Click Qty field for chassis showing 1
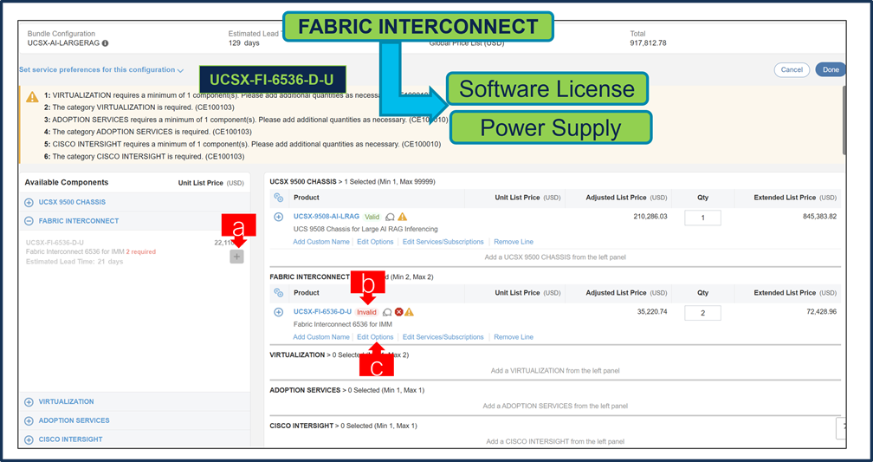Screen dimensions: 873x462 pyautogui.click(x=702, y=218)
